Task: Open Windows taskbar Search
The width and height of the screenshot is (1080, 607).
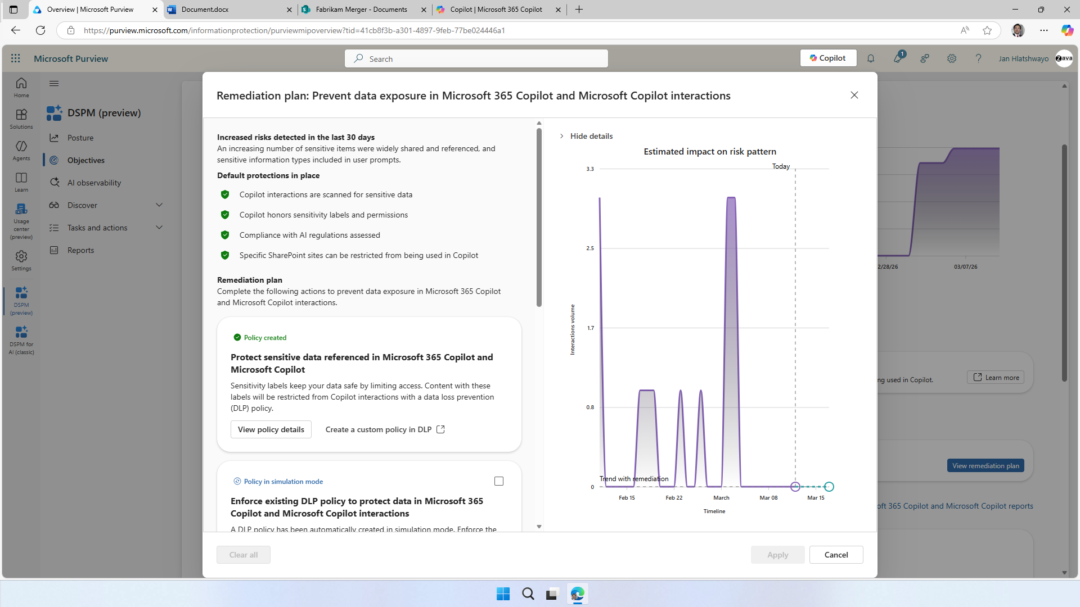Action: tap(528, 594)
